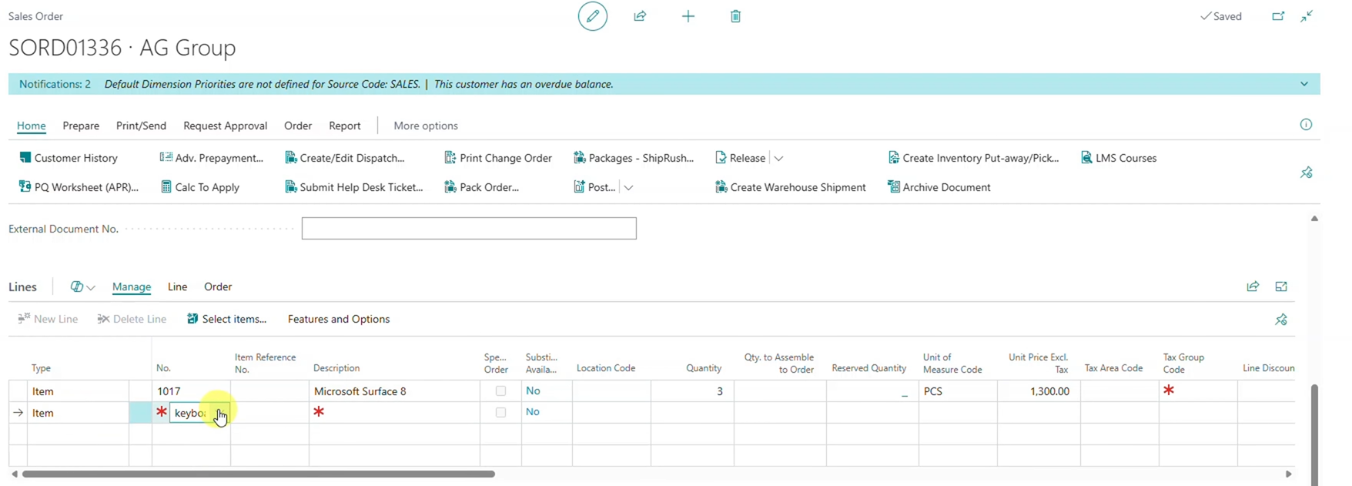
Task: Click Substitution Available No on first line
Action: 533,390
